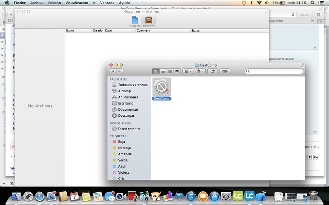Open the GestComp app icon

pos(161,87)
